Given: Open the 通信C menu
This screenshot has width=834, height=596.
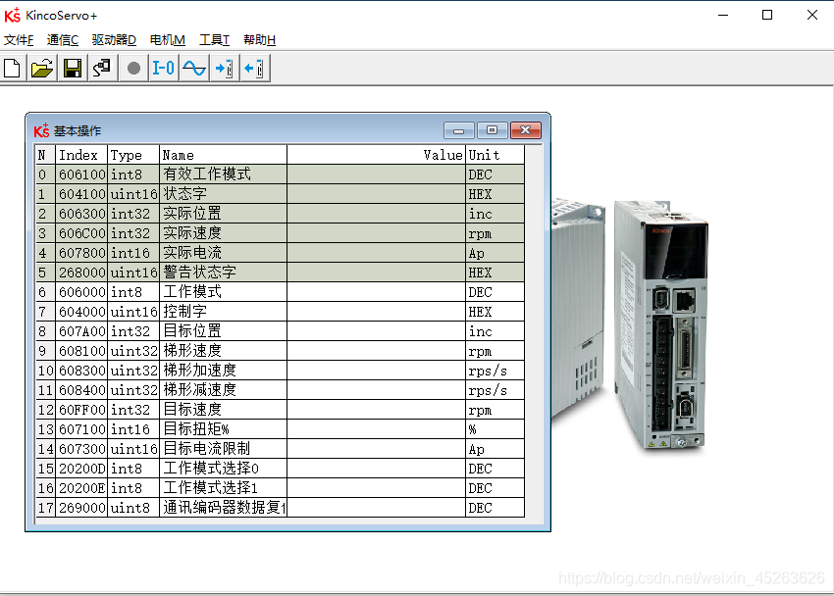Looking at the screenshot, I should [x=63, y=40].
